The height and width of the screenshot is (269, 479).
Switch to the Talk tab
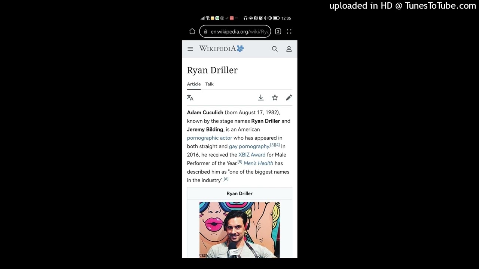click(210, 84)
